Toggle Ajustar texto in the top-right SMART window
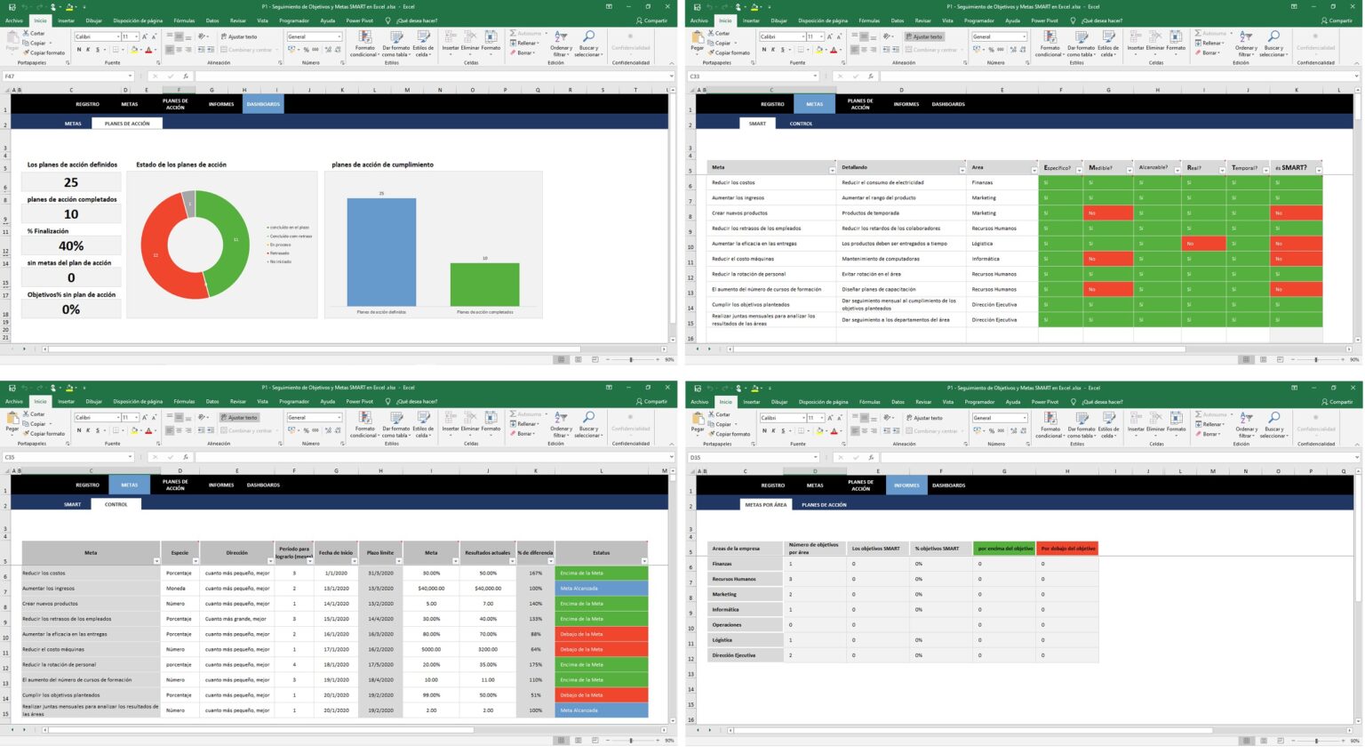 click(x=923, y=36)
